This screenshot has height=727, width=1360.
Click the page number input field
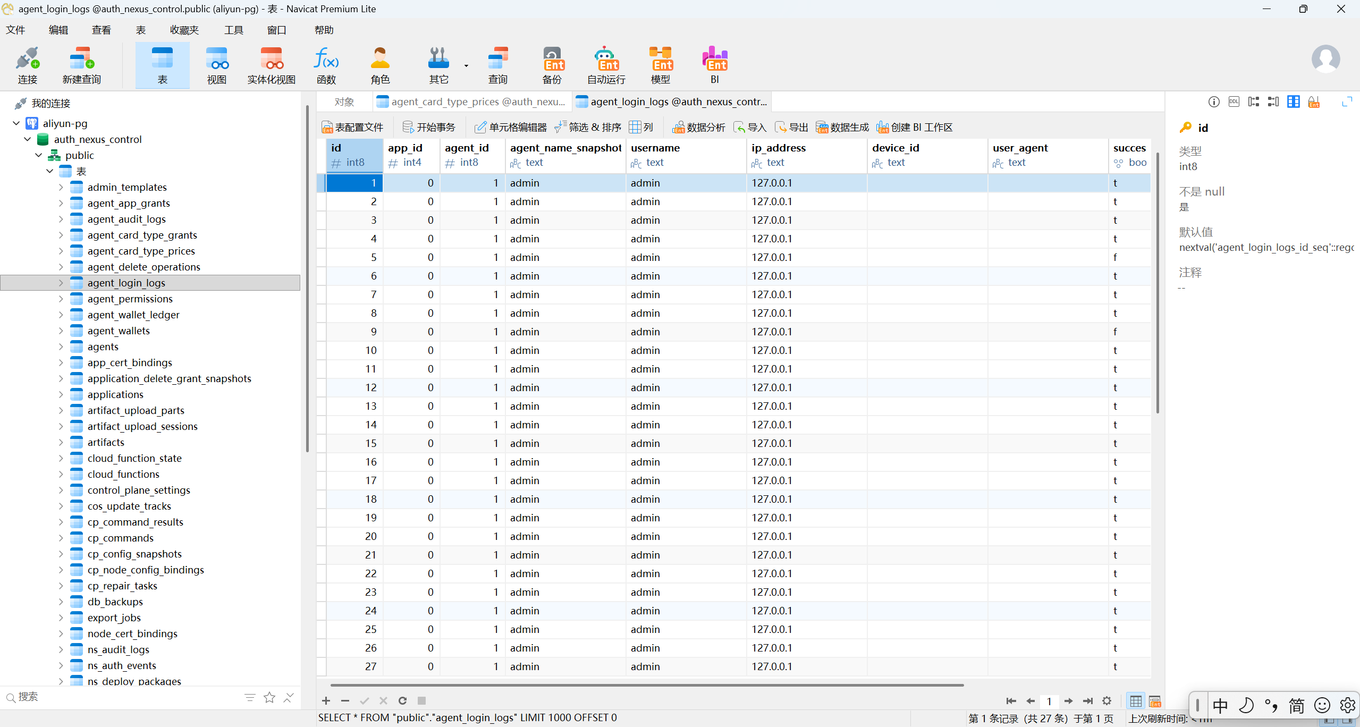tap(1049, 701)
